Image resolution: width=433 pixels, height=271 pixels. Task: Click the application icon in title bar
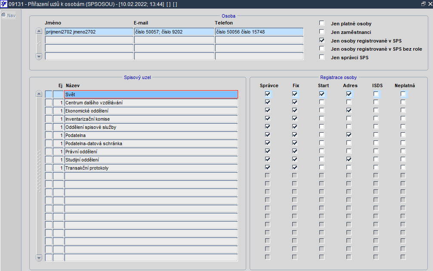(x=4, y=4)
